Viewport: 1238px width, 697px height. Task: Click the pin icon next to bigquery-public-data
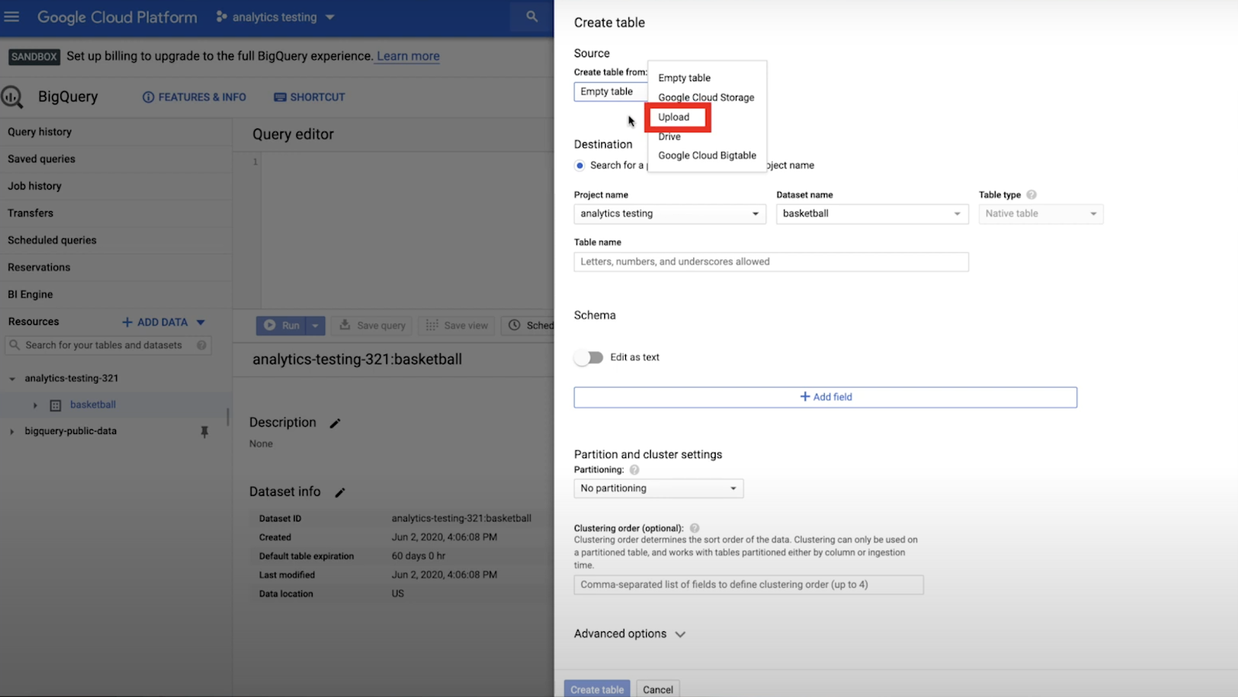pyautogui.click(x=204, y=432)
